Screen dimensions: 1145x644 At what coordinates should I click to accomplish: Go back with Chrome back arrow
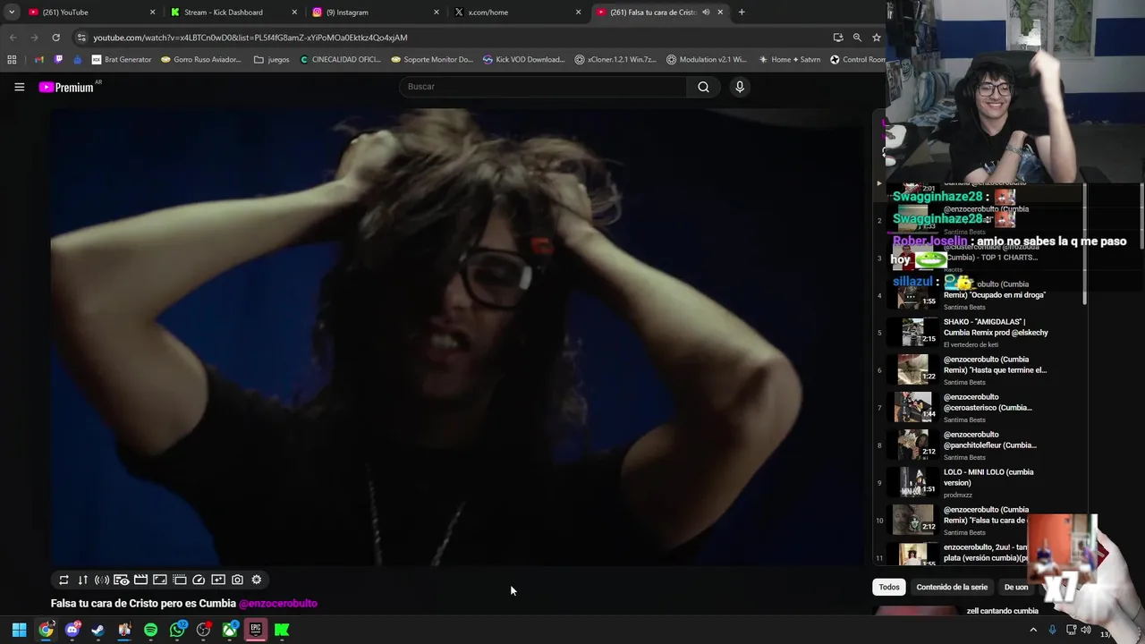(x=13, y=38)
